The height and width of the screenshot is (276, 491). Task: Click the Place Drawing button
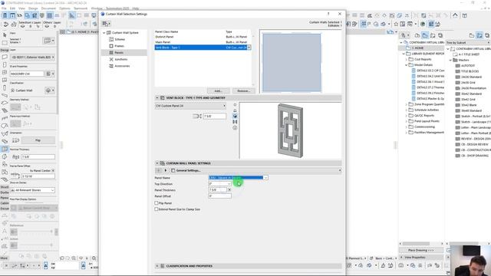[x=421, y=251]
